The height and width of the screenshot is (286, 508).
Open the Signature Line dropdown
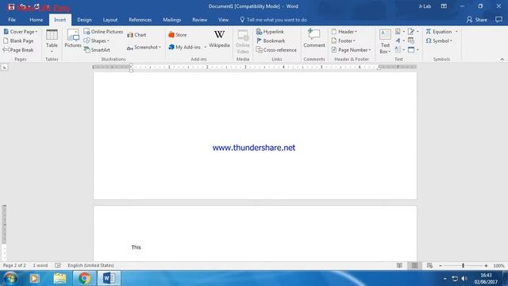tap(414, 32)
